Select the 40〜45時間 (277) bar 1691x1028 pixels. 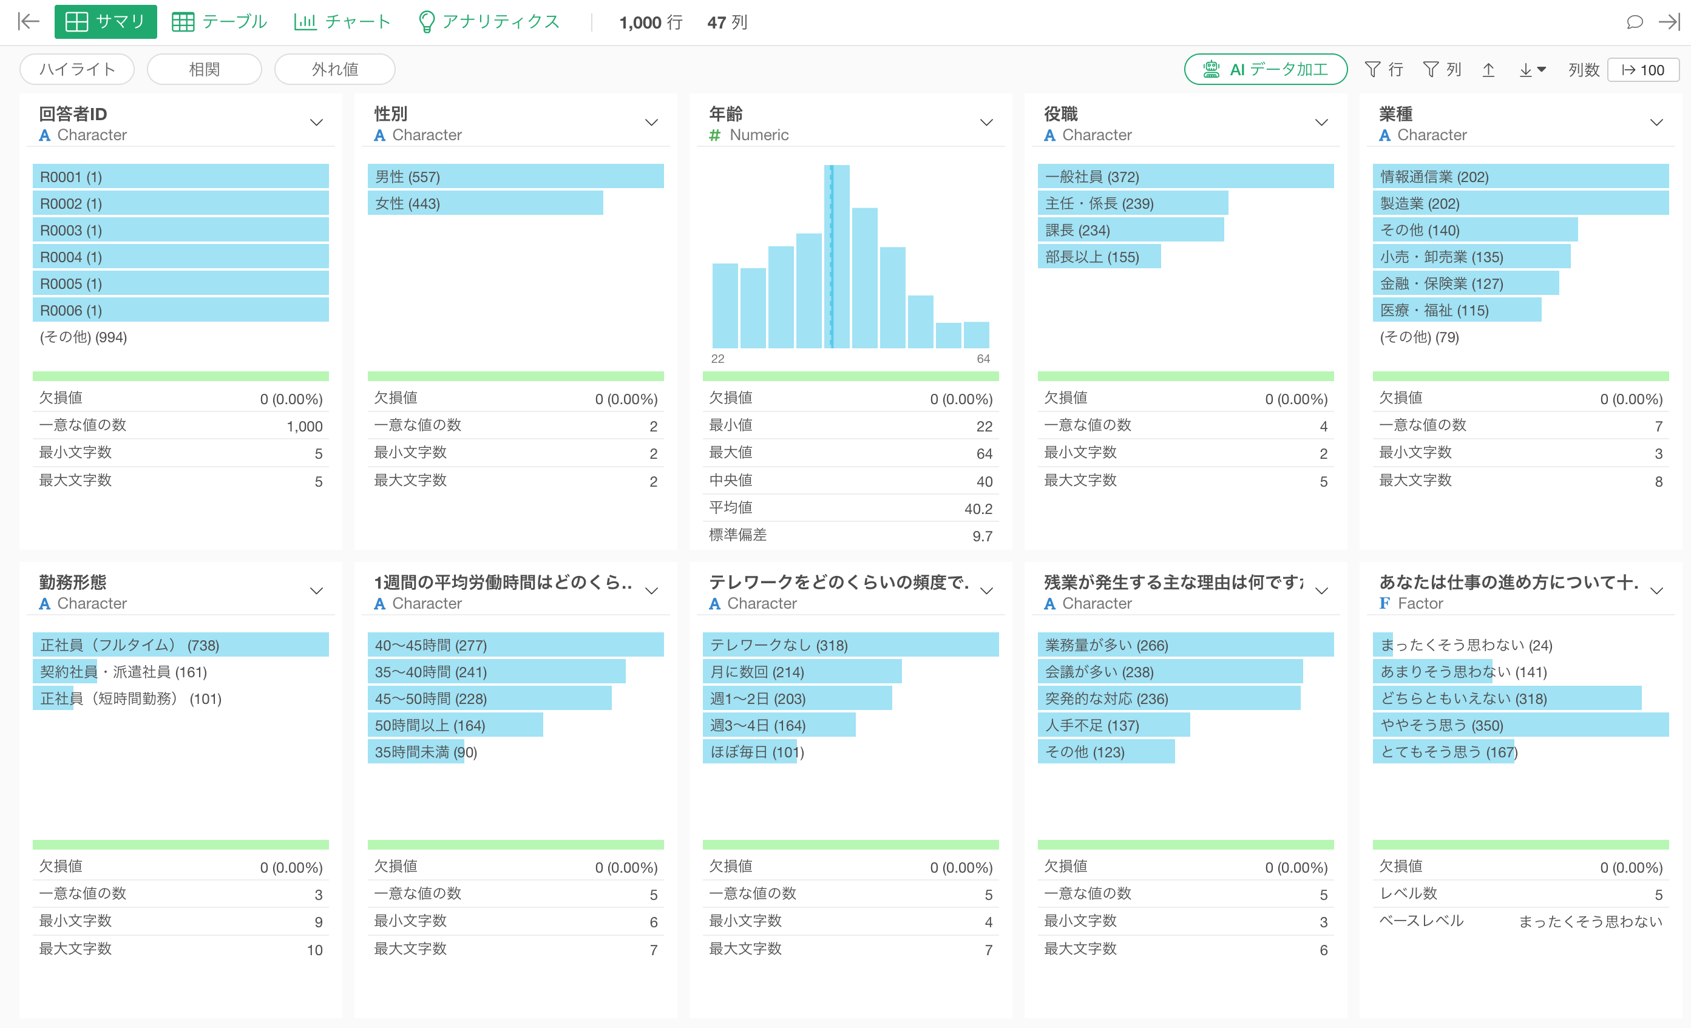click(x=515, y=644)
